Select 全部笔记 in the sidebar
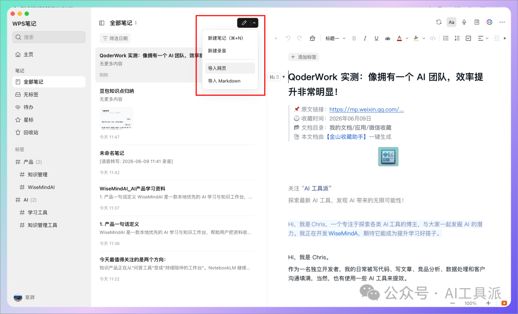This screenshot has height=314, width=518. pos(49,82)
